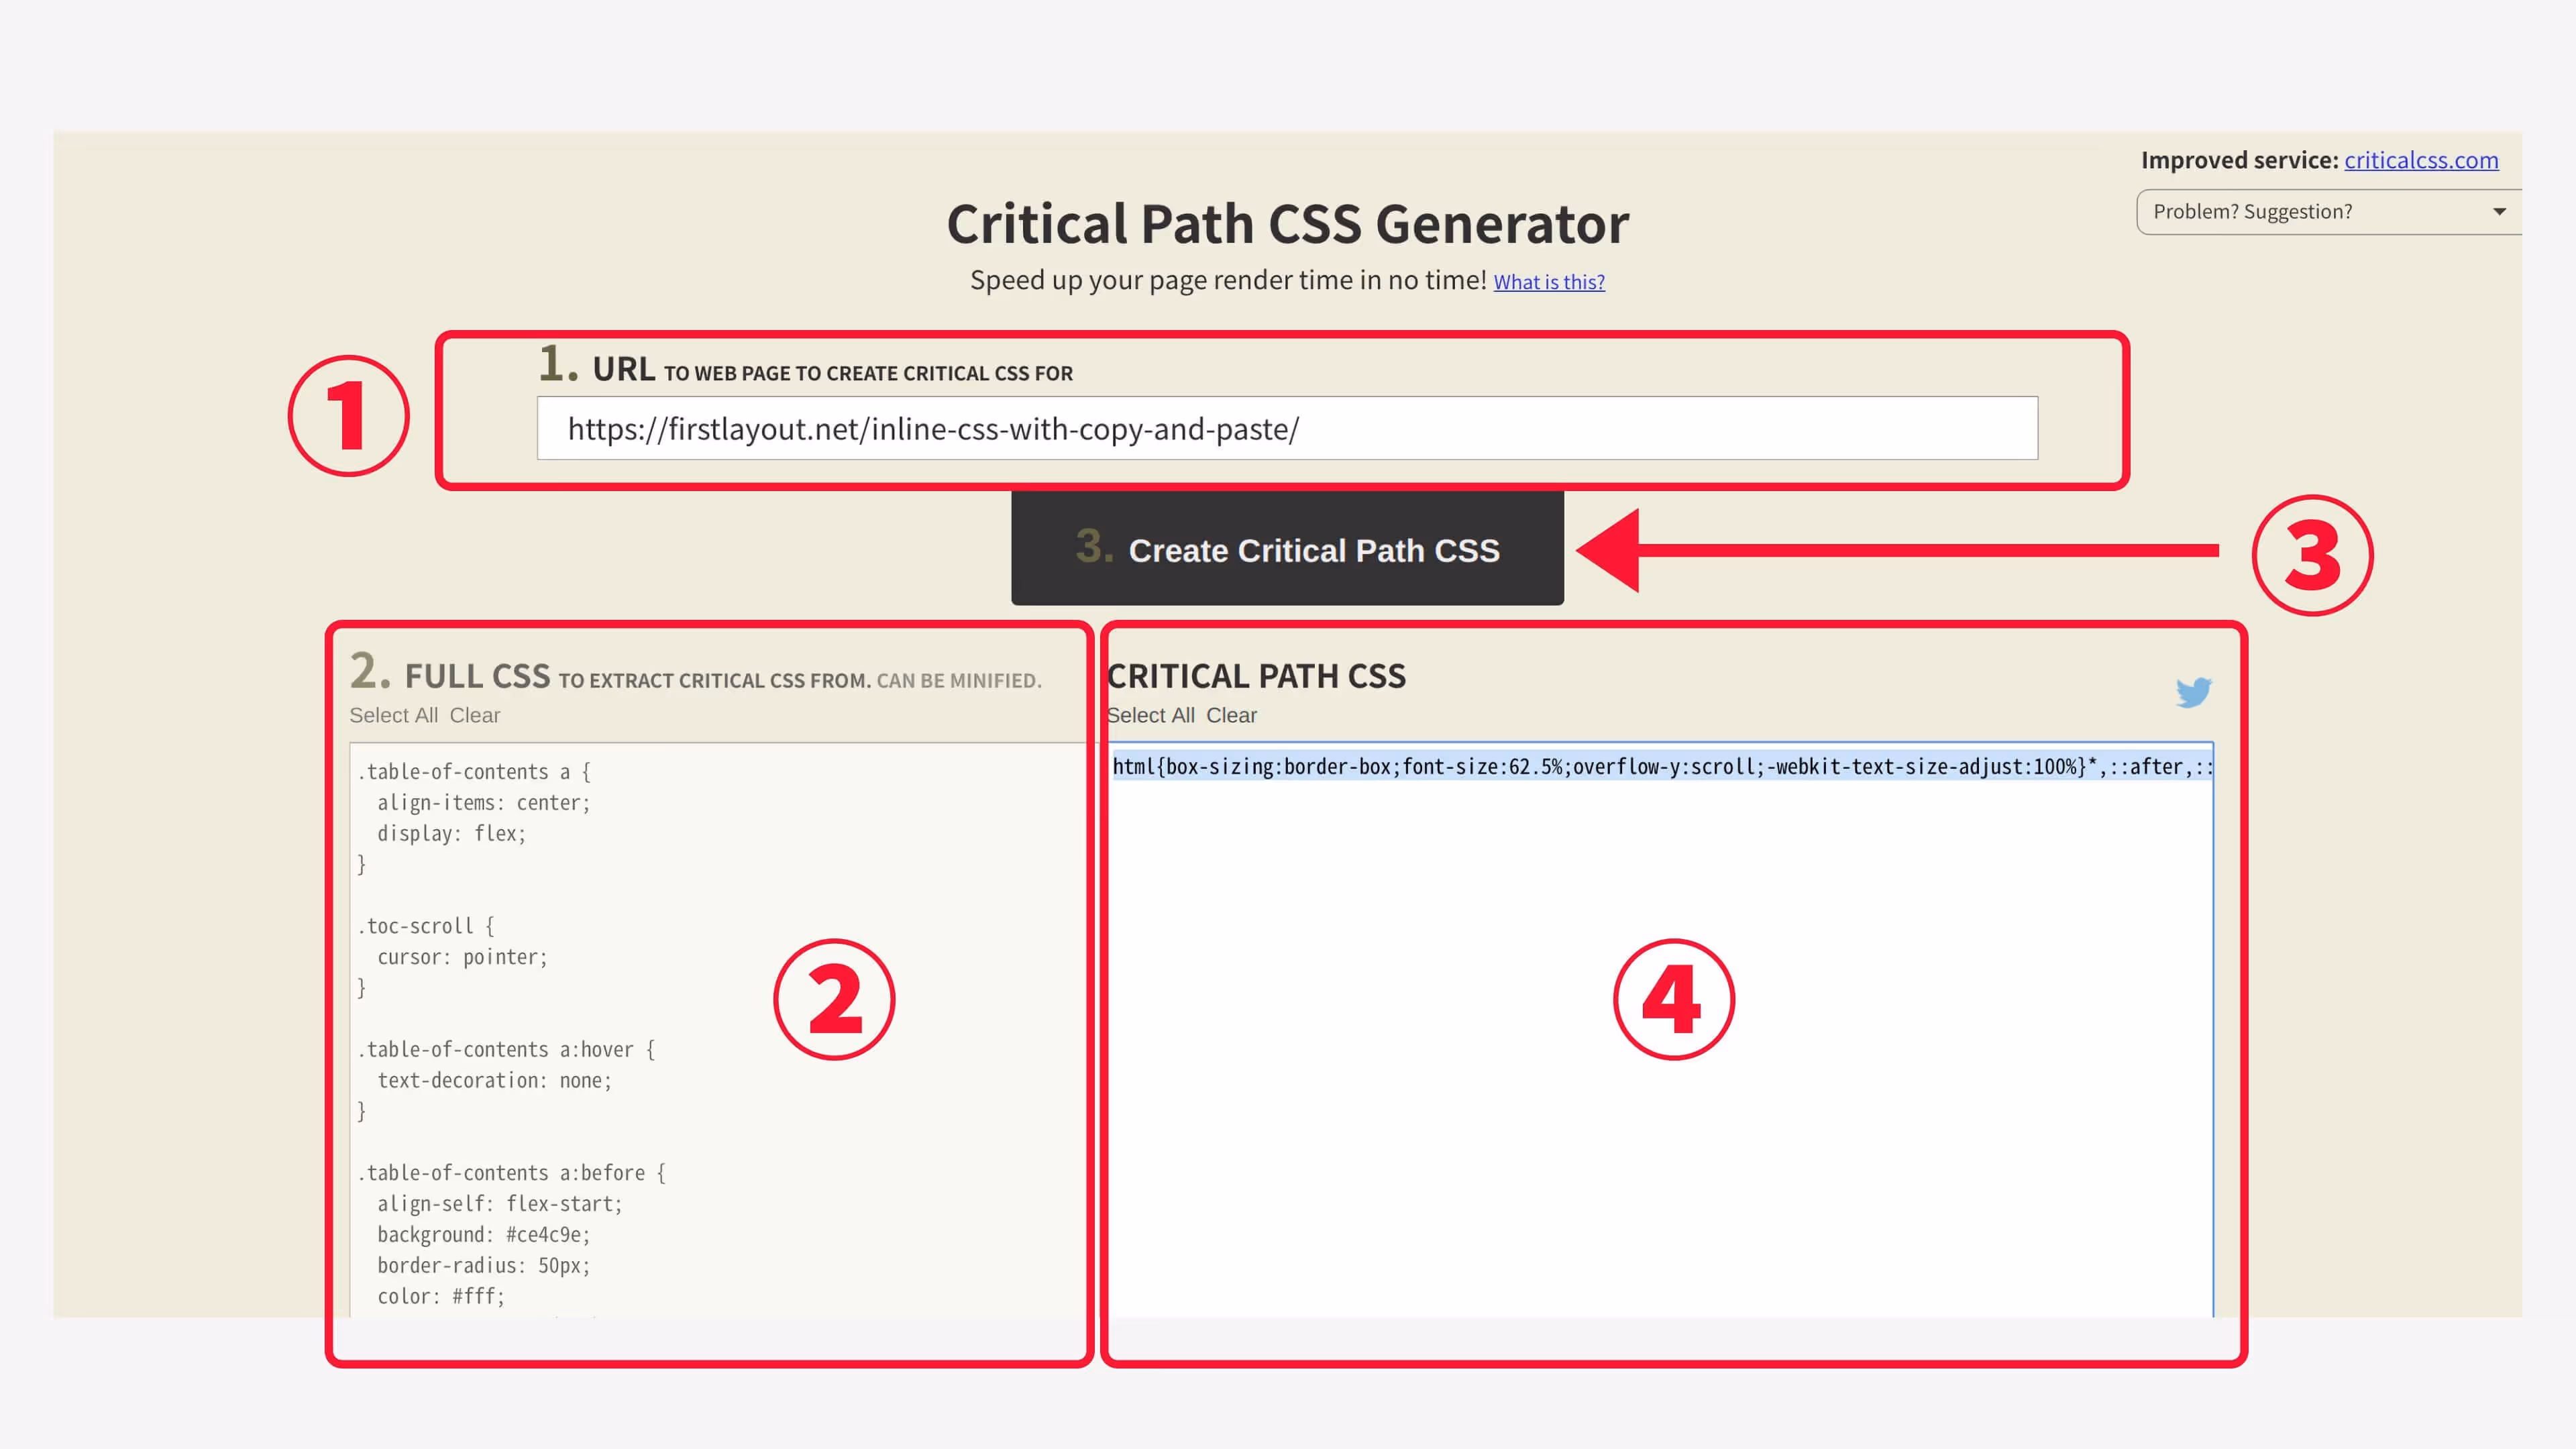2576x1449 pixels.
Task: Click the red circled number 2 marker
Action: tap(834, 999)
